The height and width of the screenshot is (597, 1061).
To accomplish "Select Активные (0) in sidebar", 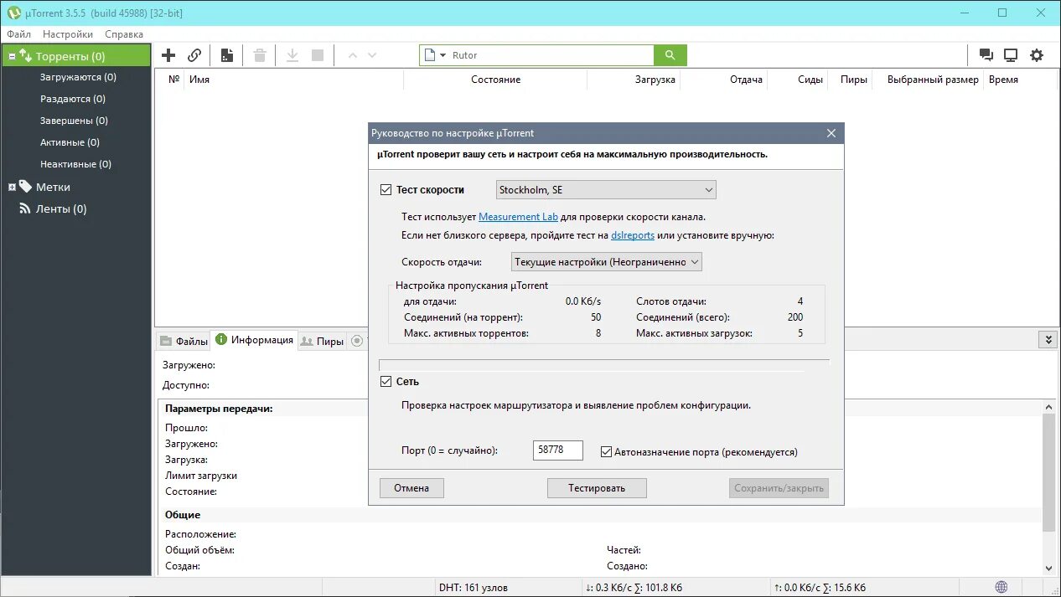I will [x=70, y=142].
